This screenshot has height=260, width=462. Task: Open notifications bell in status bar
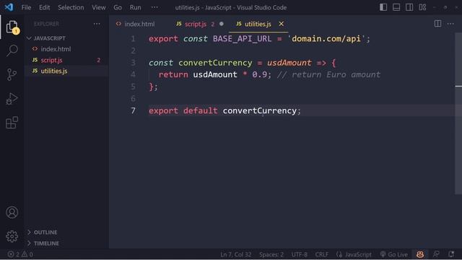[450, 254]
